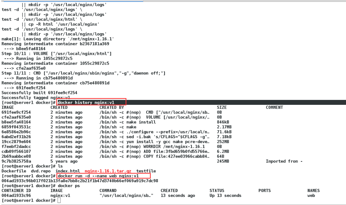The width and height of the screenshot is (346, 205).
Task: Click the Dockerfile name in ls output
Action: [14, 171]
